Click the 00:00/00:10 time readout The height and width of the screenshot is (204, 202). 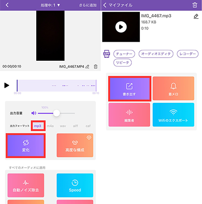[12, 66]
